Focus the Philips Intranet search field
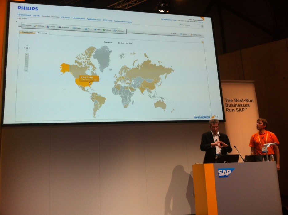 tap(189, 25)
